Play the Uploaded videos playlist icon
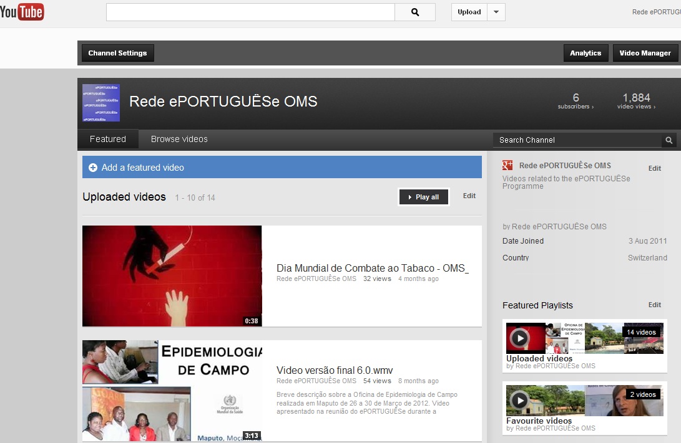 pos(519,338)
